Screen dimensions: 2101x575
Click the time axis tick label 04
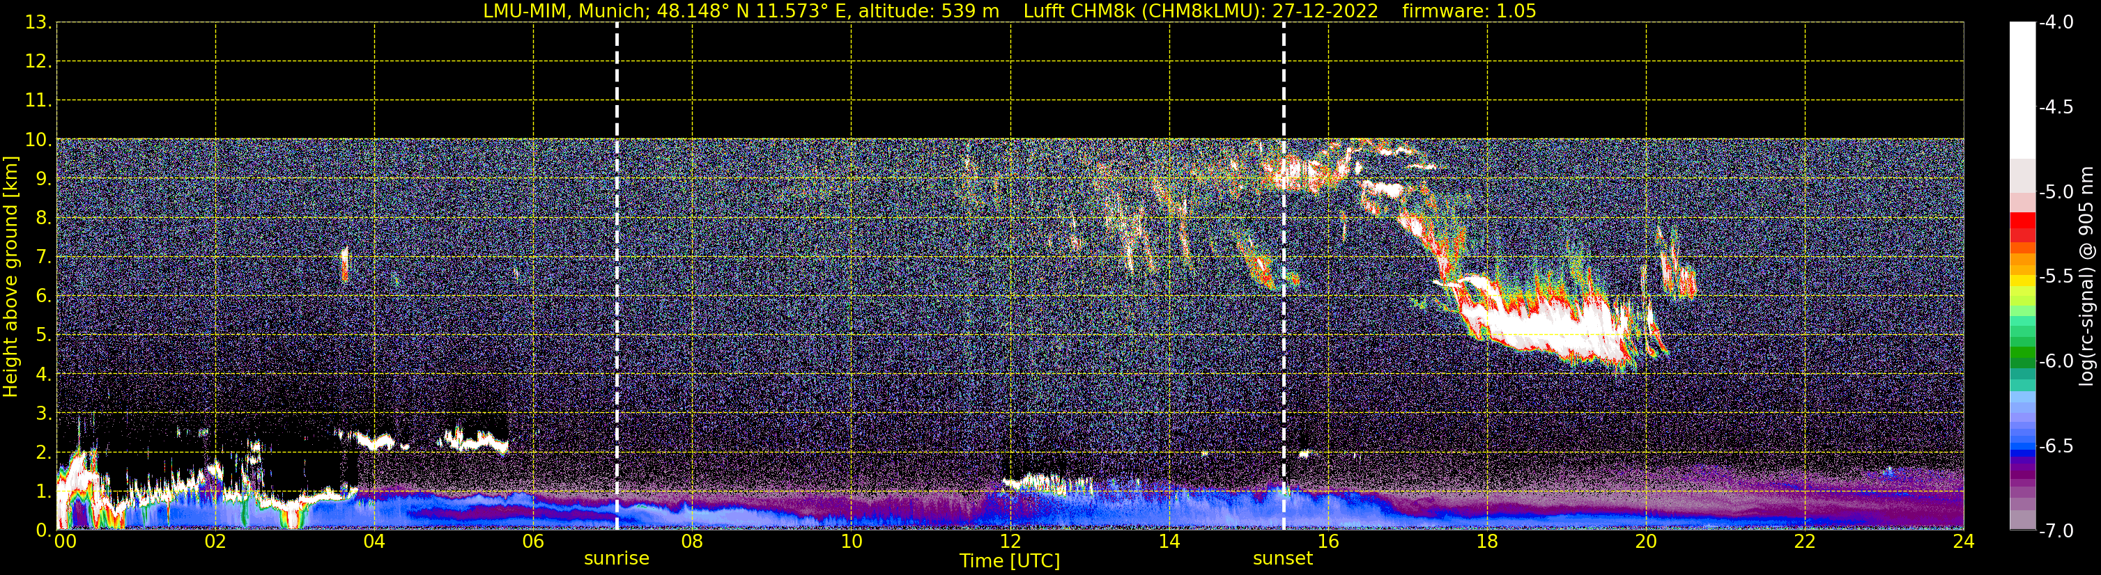tap(374, 542)
